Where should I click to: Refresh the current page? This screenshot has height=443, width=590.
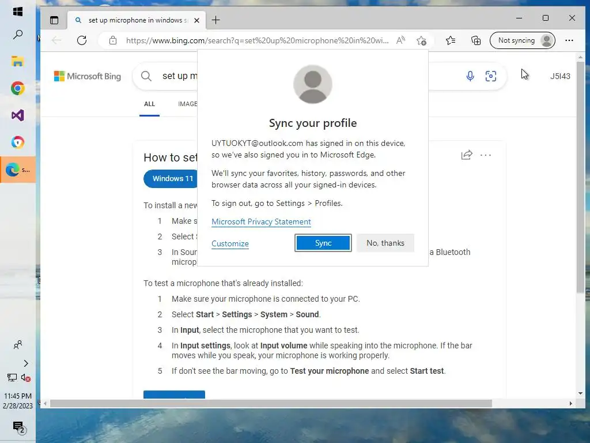82,40
